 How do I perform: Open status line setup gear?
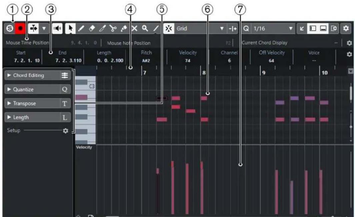pyautogui.click(x=349, y=43)
